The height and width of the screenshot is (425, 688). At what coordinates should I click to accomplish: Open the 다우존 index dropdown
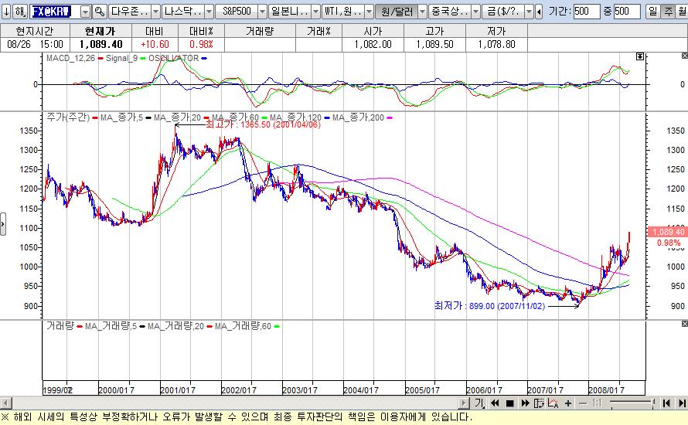(x=155, y=12)
